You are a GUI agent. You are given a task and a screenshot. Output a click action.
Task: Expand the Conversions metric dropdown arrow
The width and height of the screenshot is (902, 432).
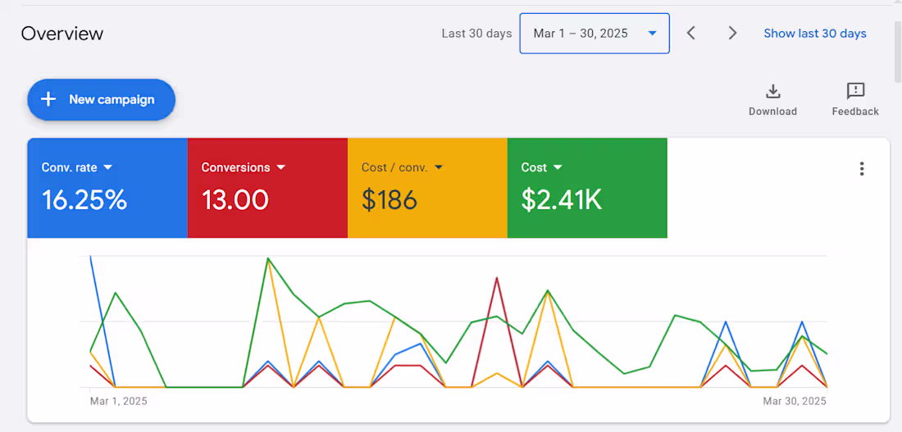pyautogui.click(x=281, y=167)
